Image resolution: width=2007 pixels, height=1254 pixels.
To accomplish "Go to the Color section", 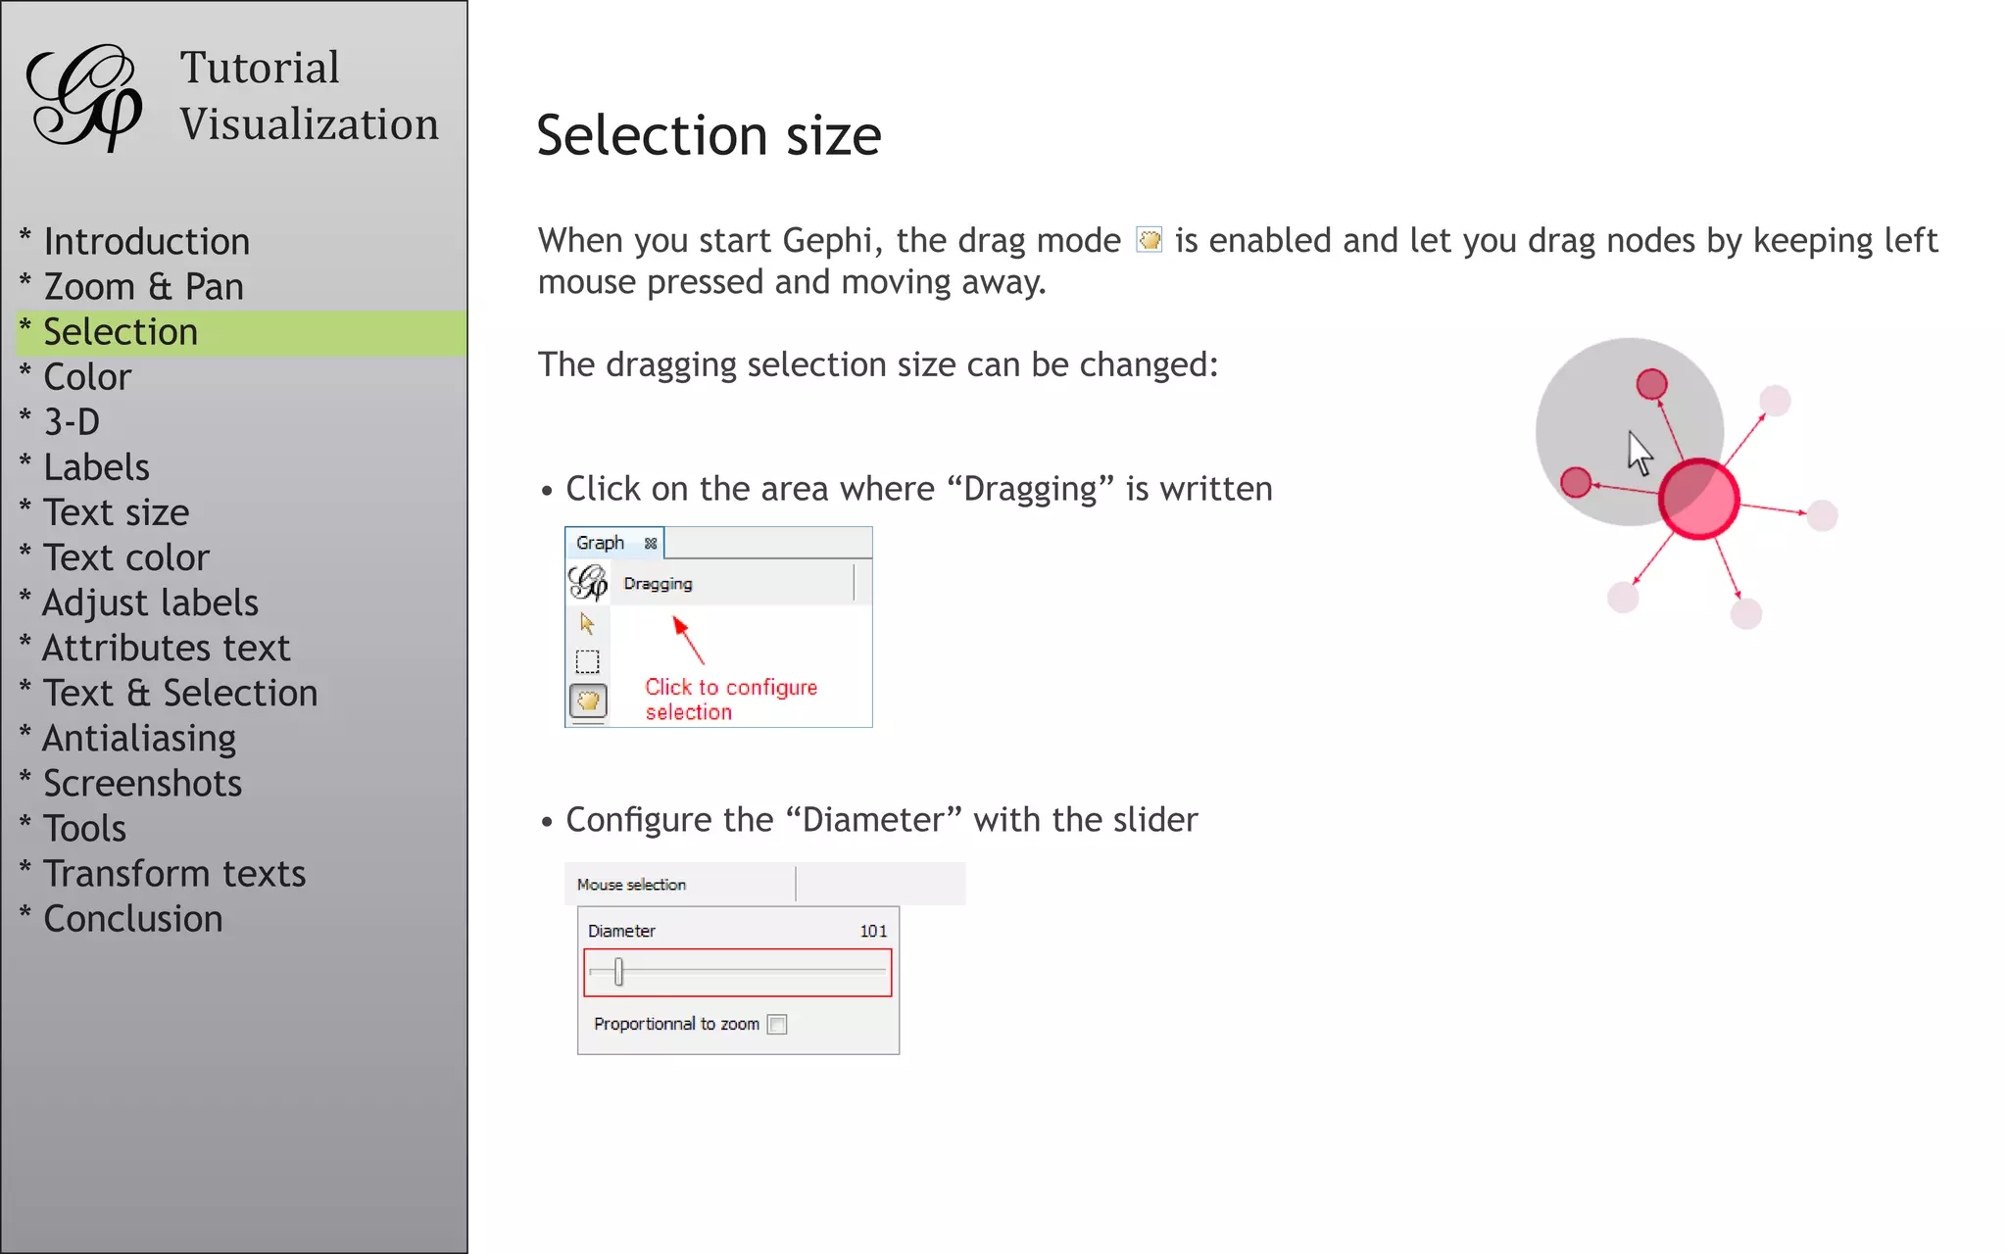I will tap(87, 377).
